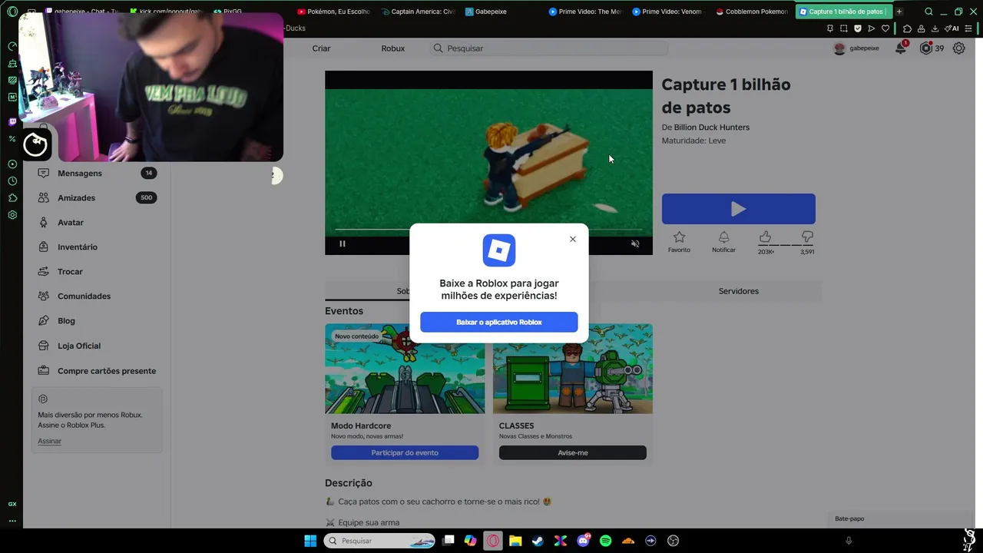Click the Windows taskbar search box
The image size is (983, 553).
coord(379,541)
